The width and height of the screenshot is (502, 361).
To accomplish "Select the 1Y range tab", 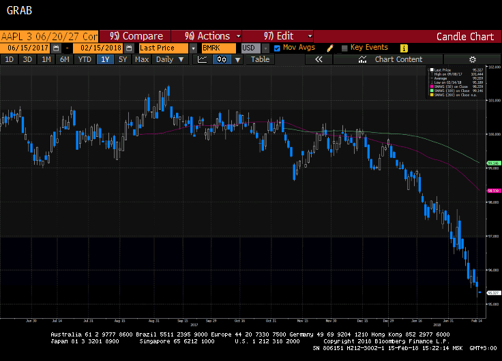I will (x=105, y=59).
